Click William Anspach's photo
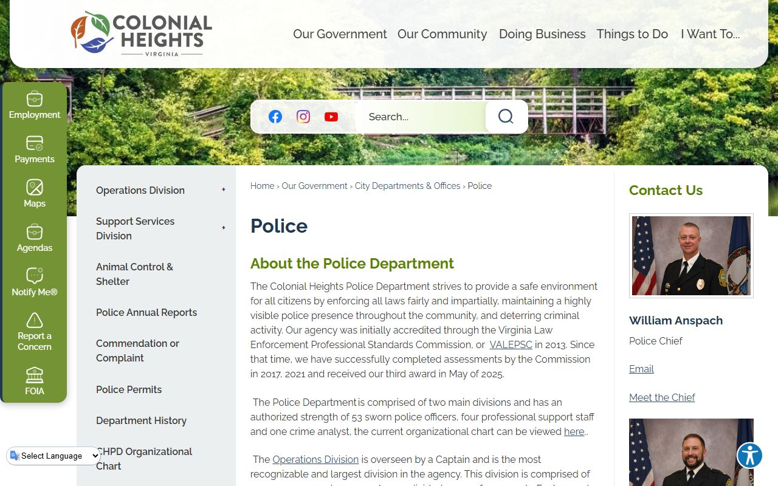This screenshot has height=486, width=778. (691, 256)
